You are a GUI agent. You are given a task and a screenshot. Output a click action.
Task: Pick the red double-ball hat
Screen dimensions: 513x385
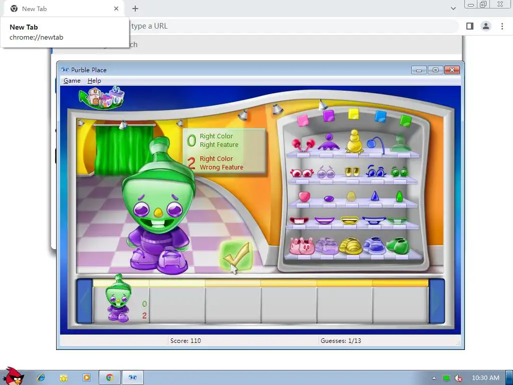(303, 145)
